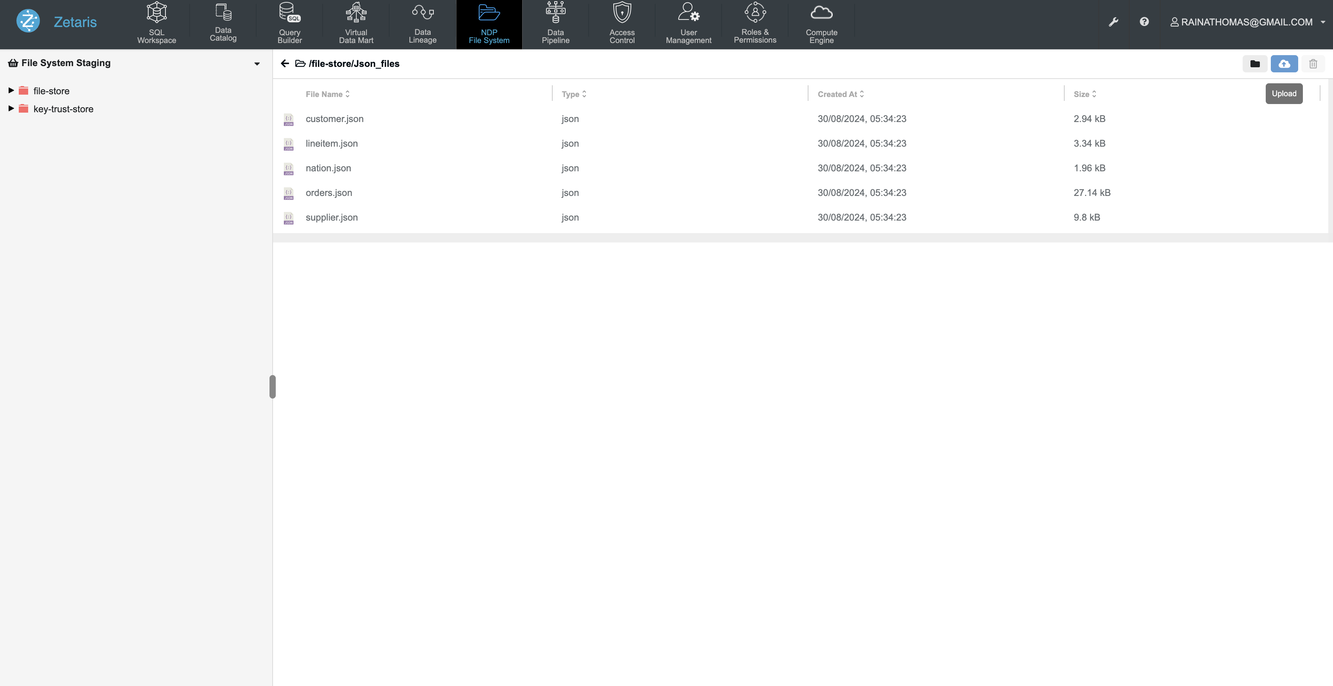Click the cloud upload icon button
The width and height of the screenshot is (1333, 686).
pyautogui.click(x=1284, y=64)
